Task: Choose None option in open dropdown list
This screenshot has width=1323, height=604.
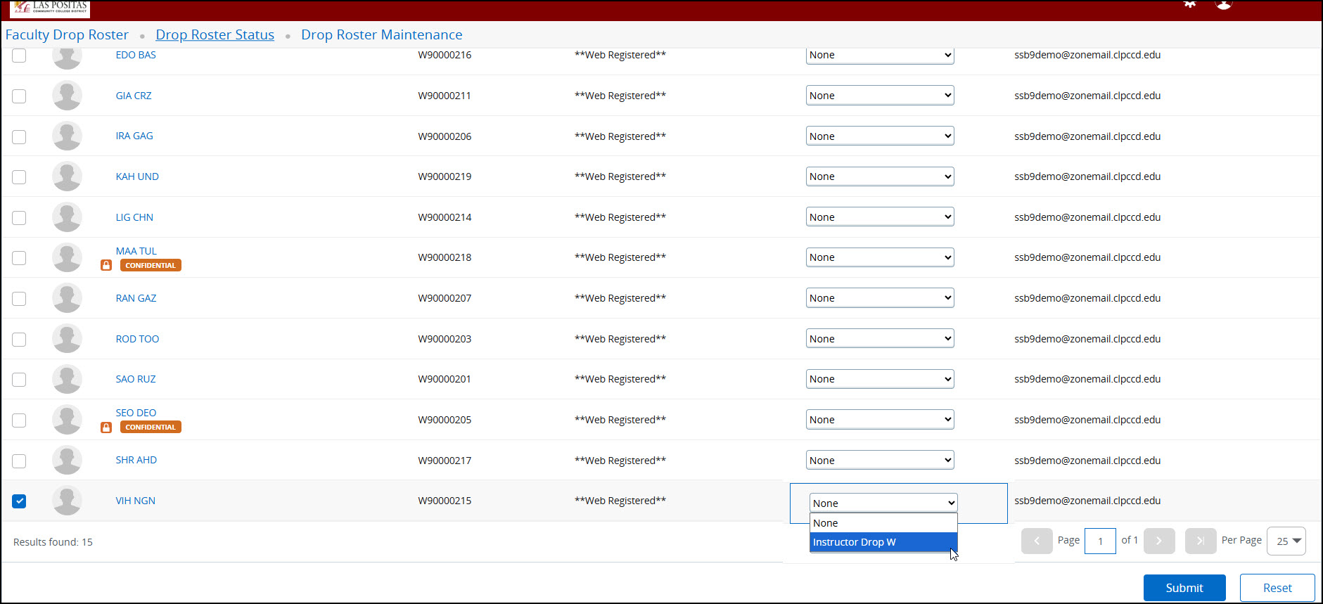Action: [x=883, y=523]
